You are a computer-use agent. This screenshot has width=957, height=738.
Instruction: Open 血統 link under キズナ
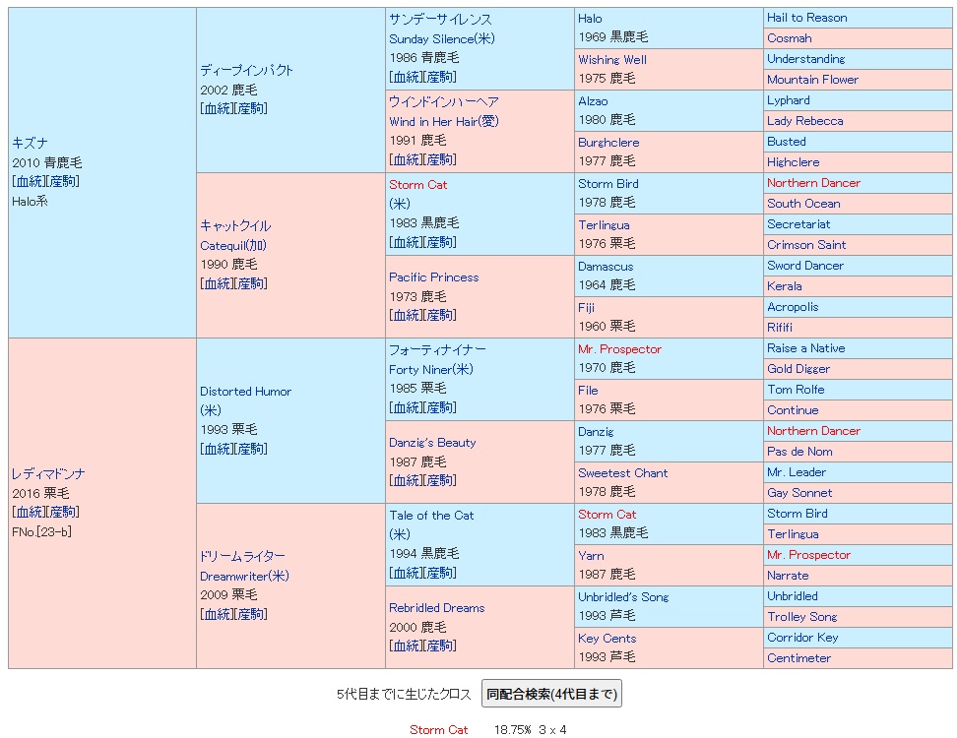pyautogui.click(x=31, y=181)
